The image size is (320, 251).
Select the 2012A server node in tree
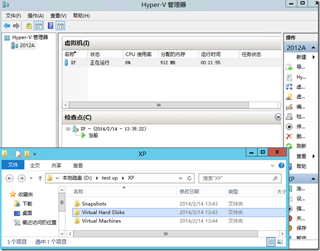(x=23, y=46)
